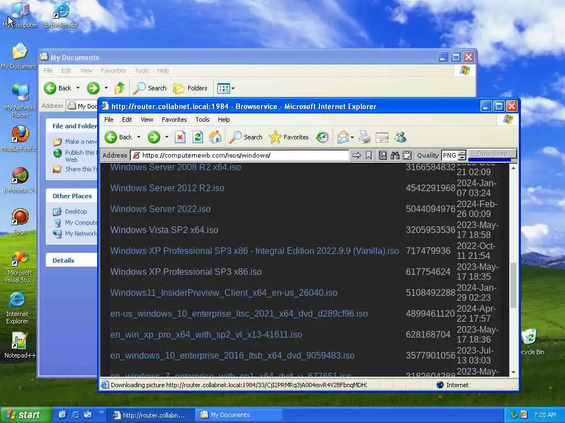The height and width of the screenshot is (423, 565).
Task: Click the Mail envelope icon
Action: point(343,137)
